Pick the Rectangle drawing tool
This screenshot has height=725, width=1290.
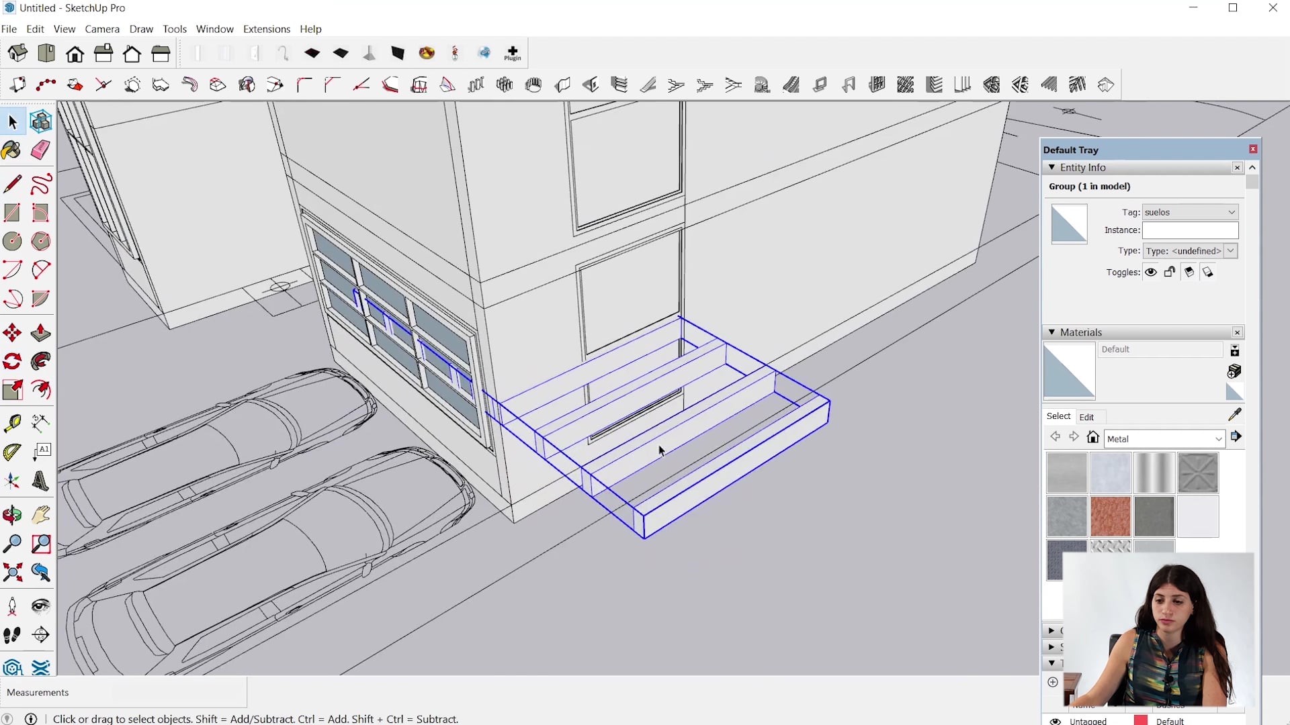coord(11,213)
